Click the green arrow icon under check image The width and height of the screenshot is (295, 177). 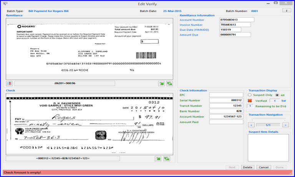[158, 159]
